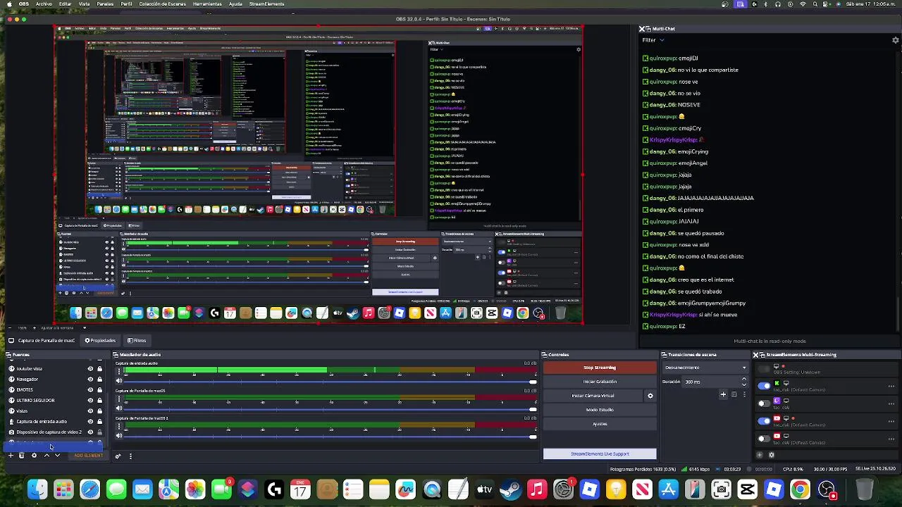This screenshot has height=507, width=902.
Task: Open Ajustes from Controles panel
Action: click(x=600, y=424)
